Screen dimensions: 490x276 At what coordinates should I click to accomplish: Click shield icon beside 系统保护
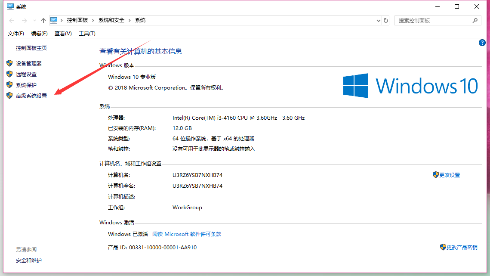[10, 85]
